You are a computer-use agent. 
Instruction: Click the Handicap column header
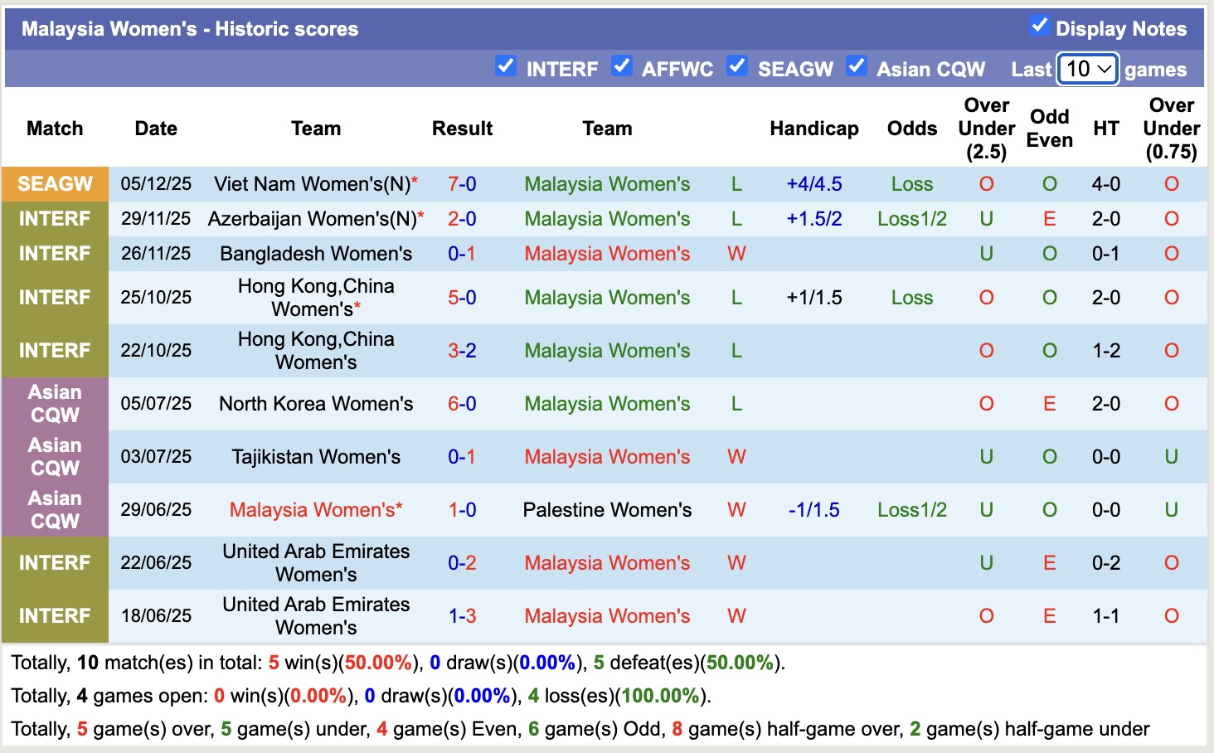tap(813, 129)
